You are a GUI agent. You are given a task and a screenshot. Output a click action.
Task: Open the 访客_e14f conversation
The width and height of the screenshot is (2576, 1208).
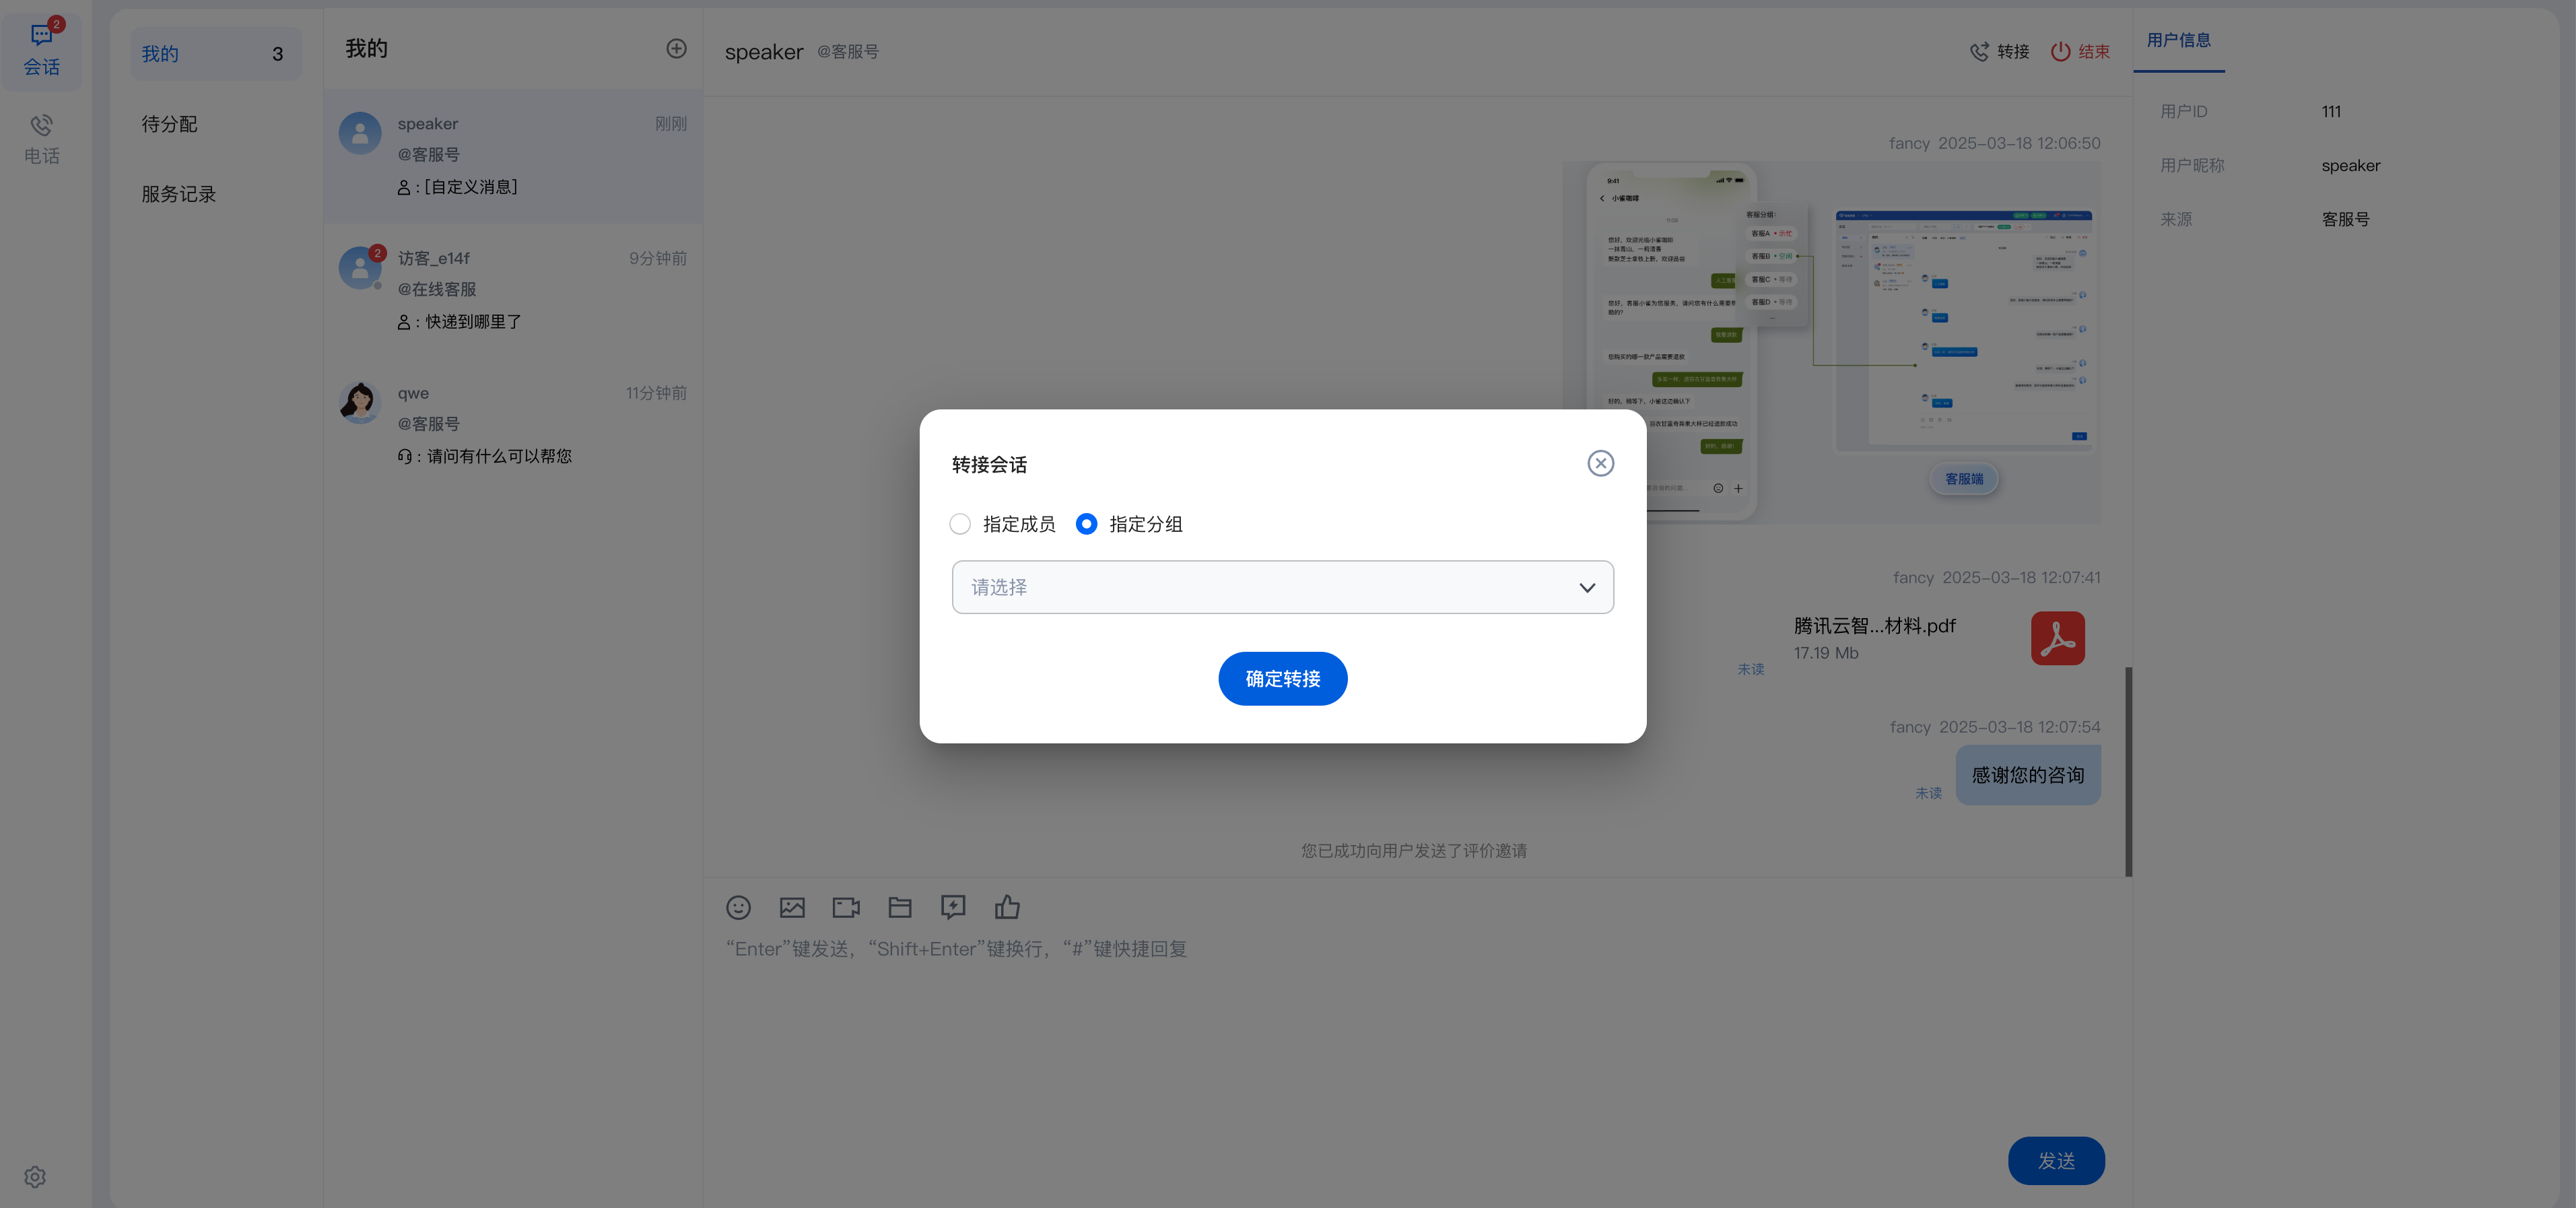click(513, 290)
